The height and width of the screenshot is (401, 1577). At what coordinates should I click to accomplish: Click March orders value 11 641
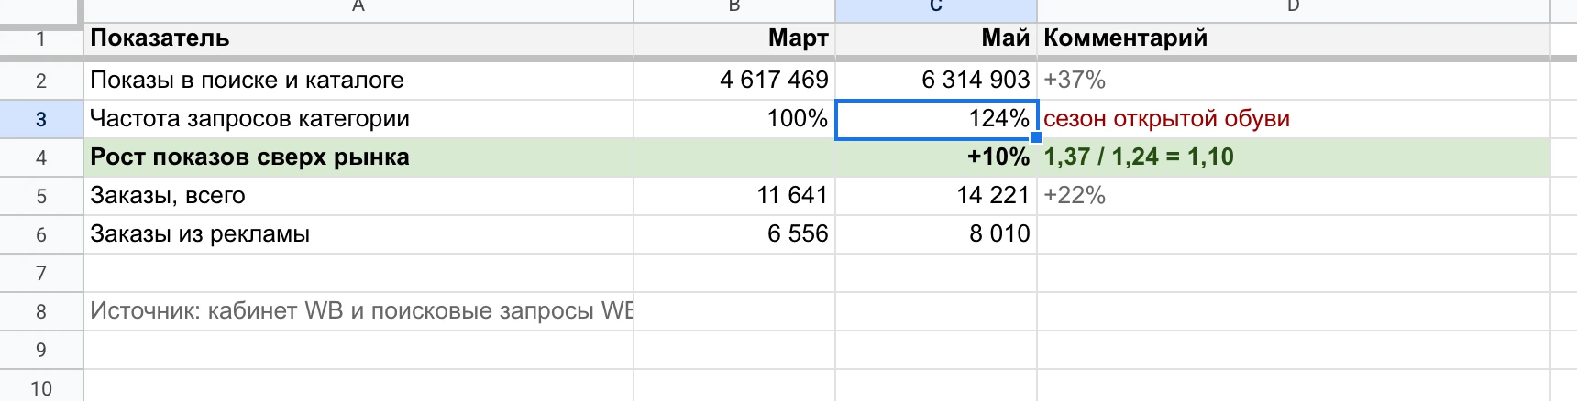pos(734,196)
